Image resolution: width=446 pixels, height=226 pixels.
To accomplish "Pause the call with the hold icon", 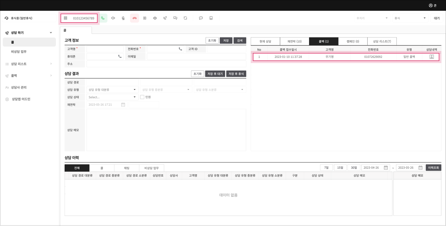I will (145, 18).
